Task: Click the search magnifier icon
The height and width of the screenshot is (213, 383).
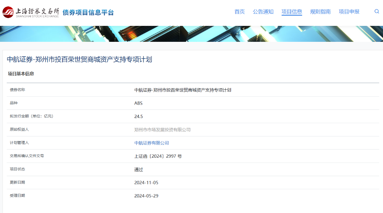Action: [x=377, y=11]
